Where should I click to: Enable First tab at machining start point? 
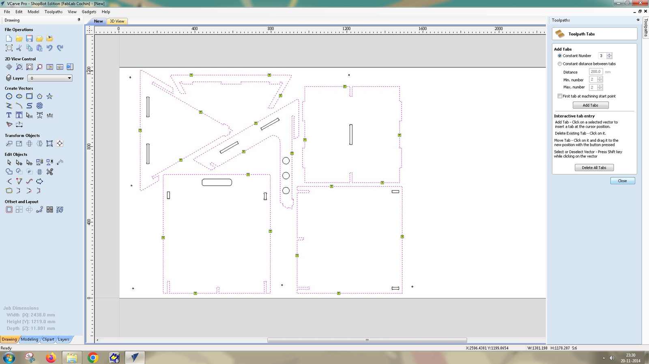pos(560,96)
